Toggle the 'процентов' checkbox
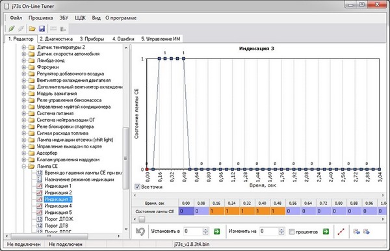This screenshot has width=390, height=251. [291, 232]
